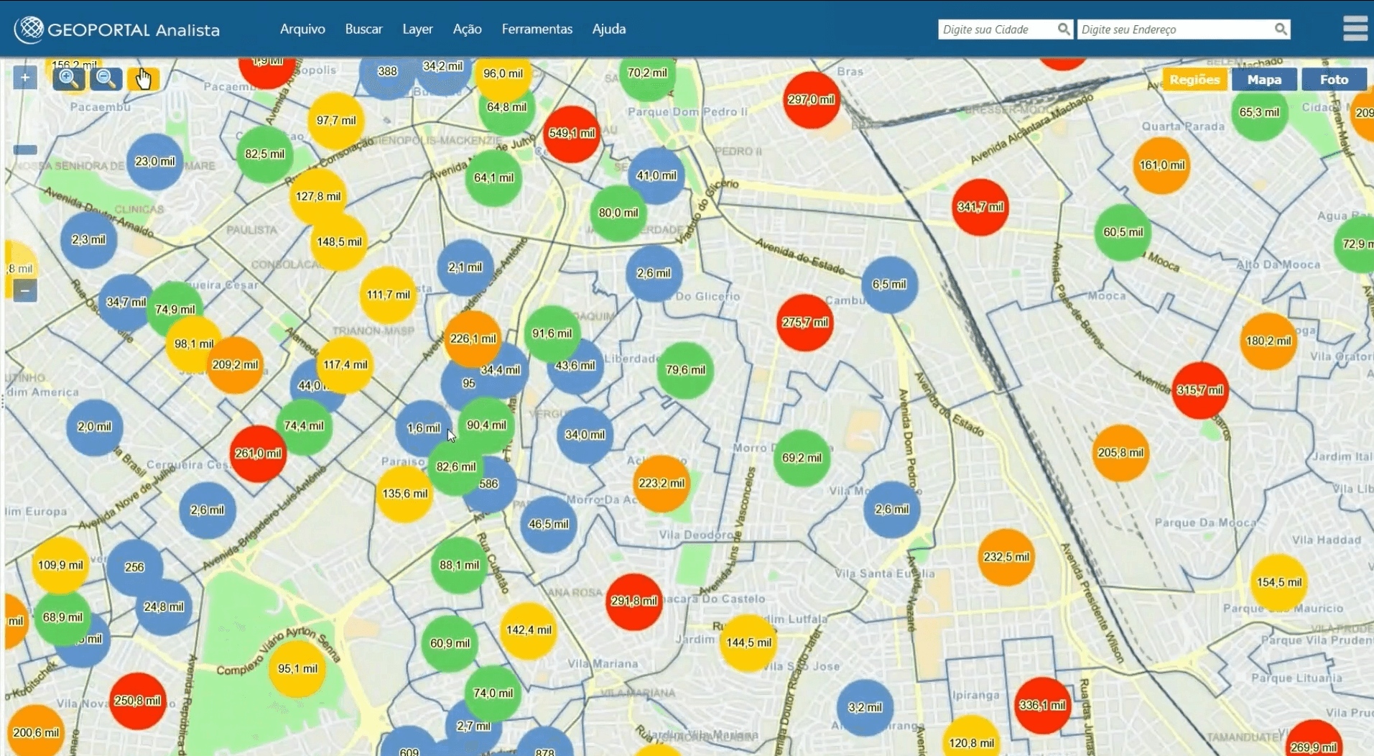
Task: Open the Ferramentas menu
Action: coord(537,29)
